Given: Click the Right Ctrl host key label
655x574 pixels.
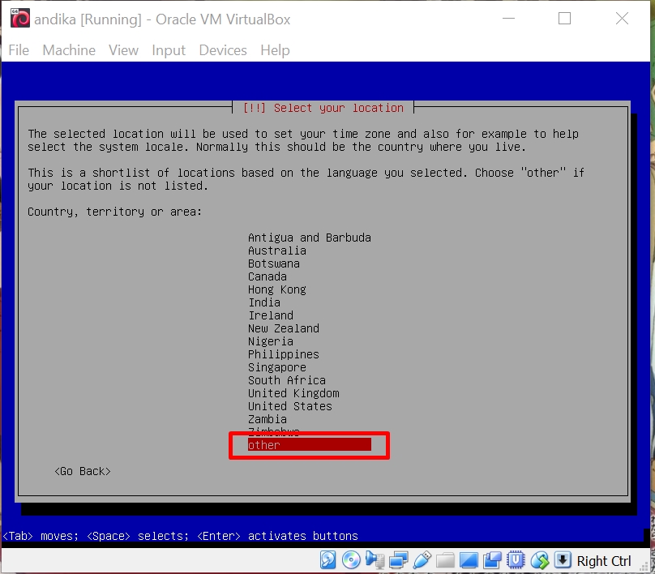Looking at the screenshot, I should click(604, 561).
